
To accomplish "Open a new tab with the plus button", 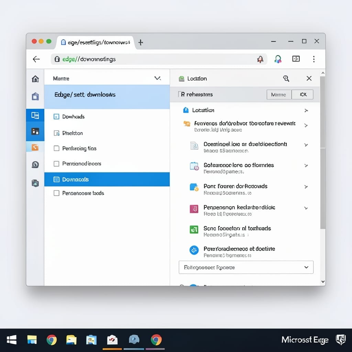I will point(141,42).
